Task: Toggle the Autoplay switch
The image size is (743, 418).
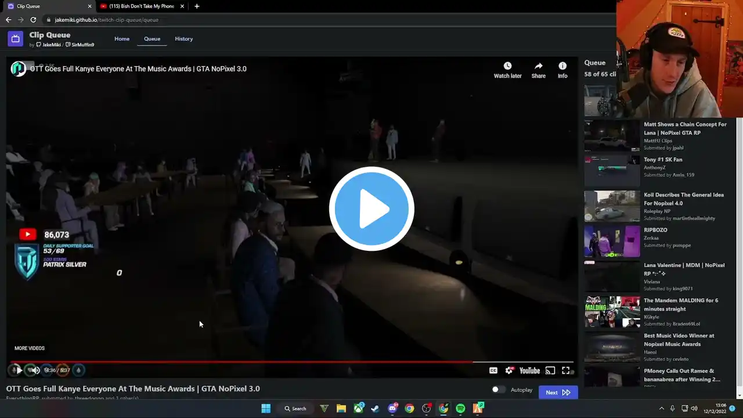Action: pos(498,390)
